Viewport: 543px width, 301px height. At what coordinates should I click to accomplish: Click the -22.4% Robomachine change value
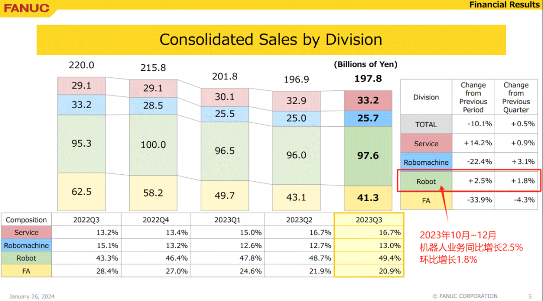coord(479,162)
